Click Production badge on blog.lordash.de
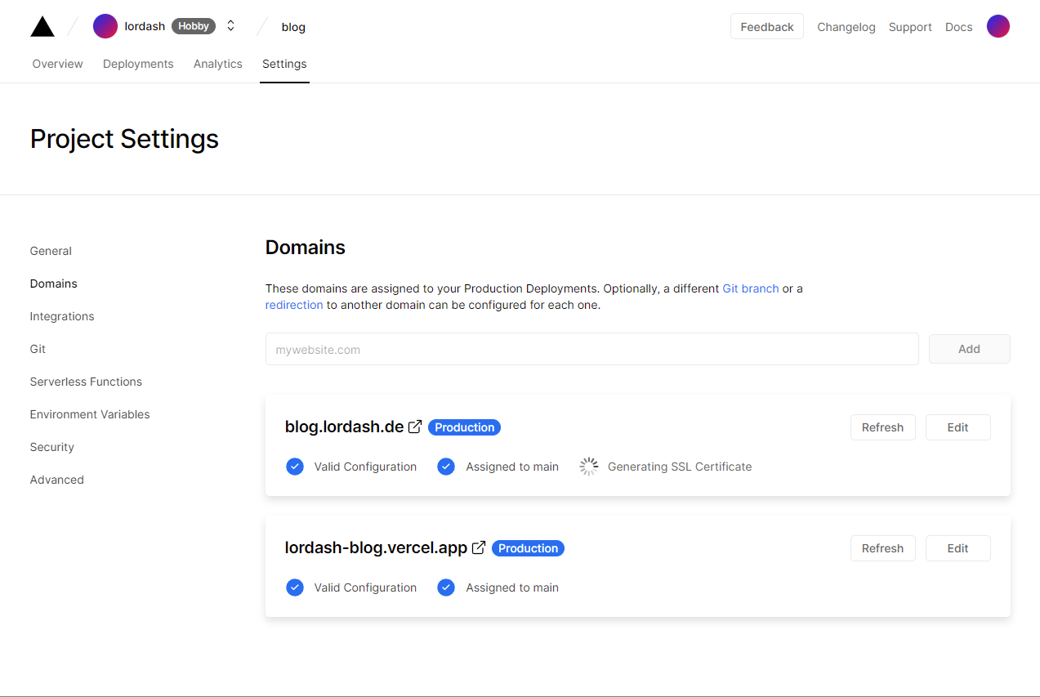The width and height of the screenshot is (1040, 697). coord(465,427)
